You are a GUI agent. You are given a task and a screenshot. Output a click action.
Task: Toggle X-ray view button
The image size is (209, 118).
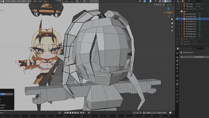click(x=160, y=1)
